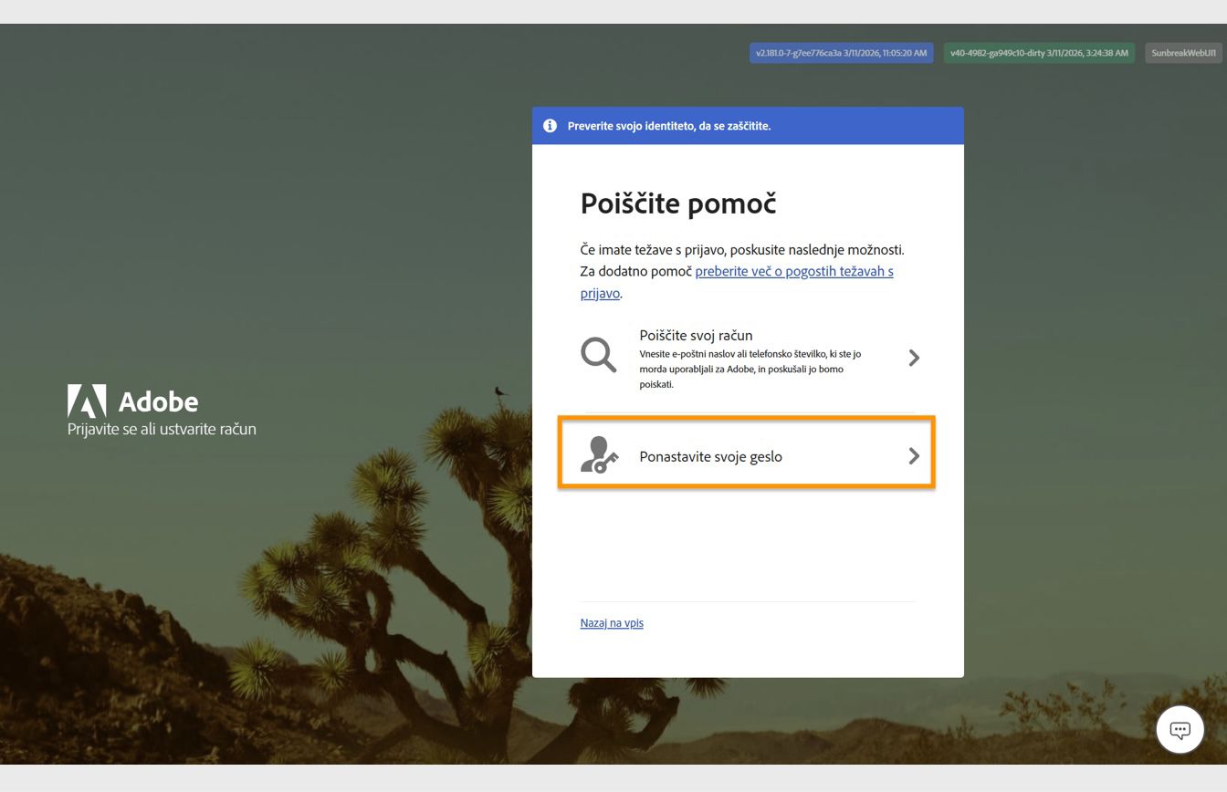Open the "preberite več o pogostih težavah s prijavo" link

point(794,271)
